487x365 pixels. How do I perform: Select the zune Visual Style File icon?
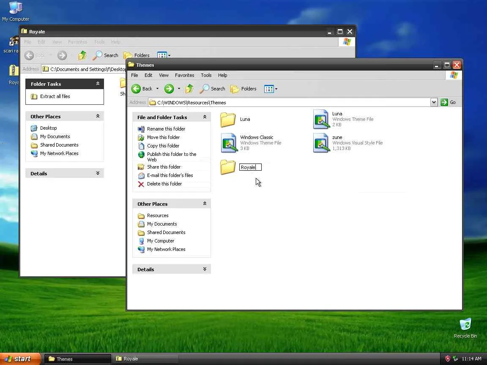click(x=321, y=143)
